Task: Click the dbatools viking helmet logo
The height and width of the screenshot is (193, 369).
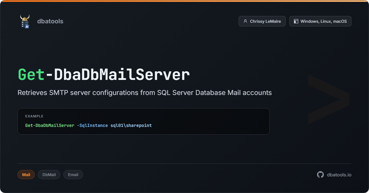Action: pyautogui.click(x=25, y=21)
